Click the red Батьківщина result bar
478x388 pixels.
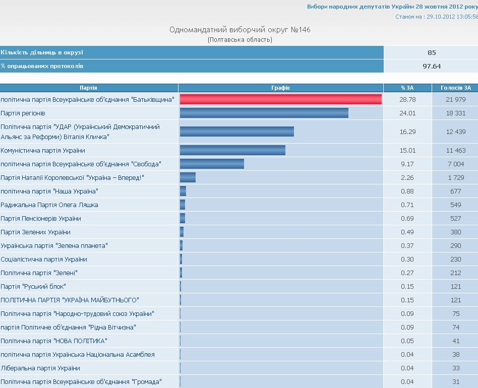(280, 100)
